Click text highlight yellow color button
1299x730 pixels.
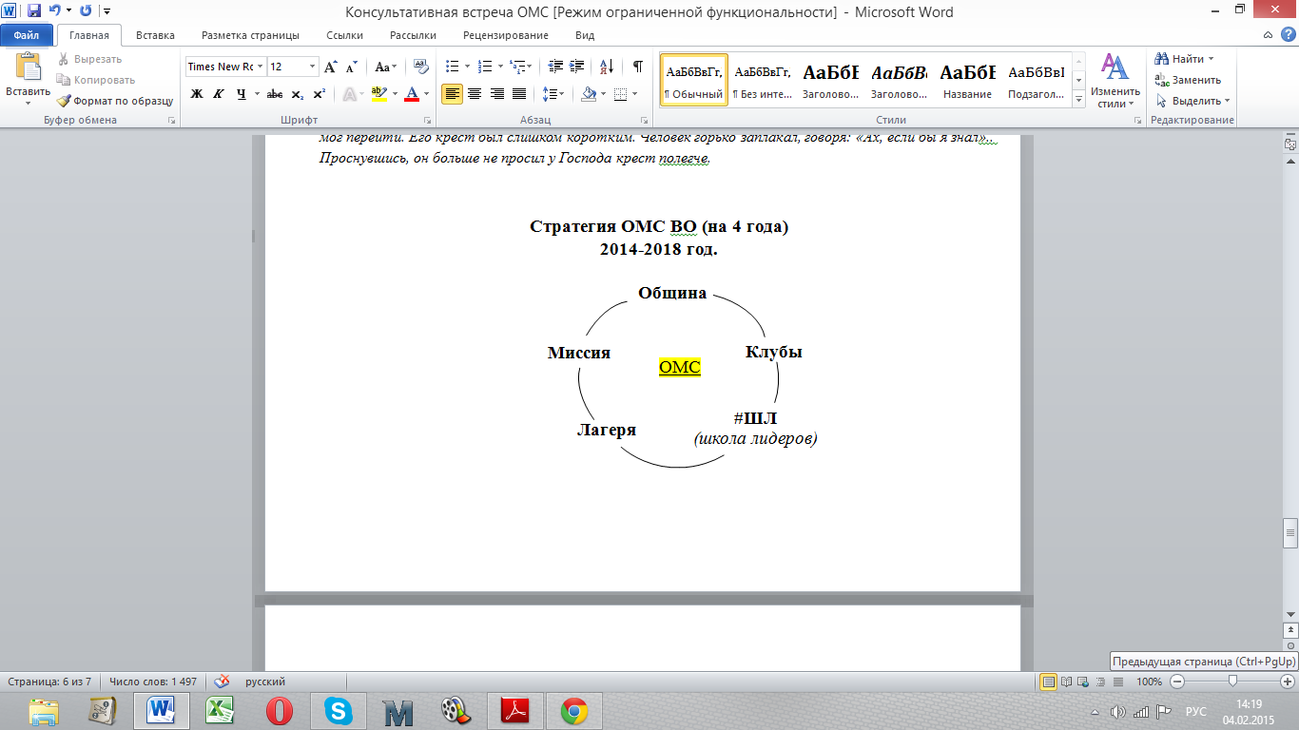(x=378, y=94)
